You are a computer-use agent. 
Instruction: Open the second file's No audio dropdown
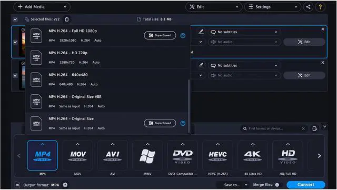(x=244, y=75)
